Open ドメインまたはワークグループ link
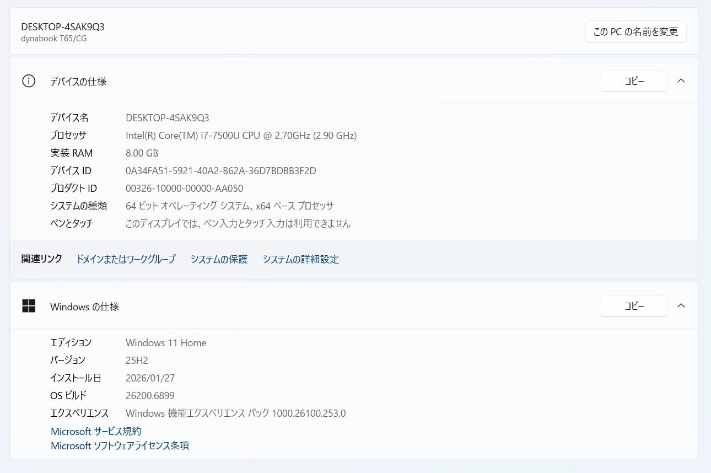This screenshot has height=473, width=711. pos(126,259)
